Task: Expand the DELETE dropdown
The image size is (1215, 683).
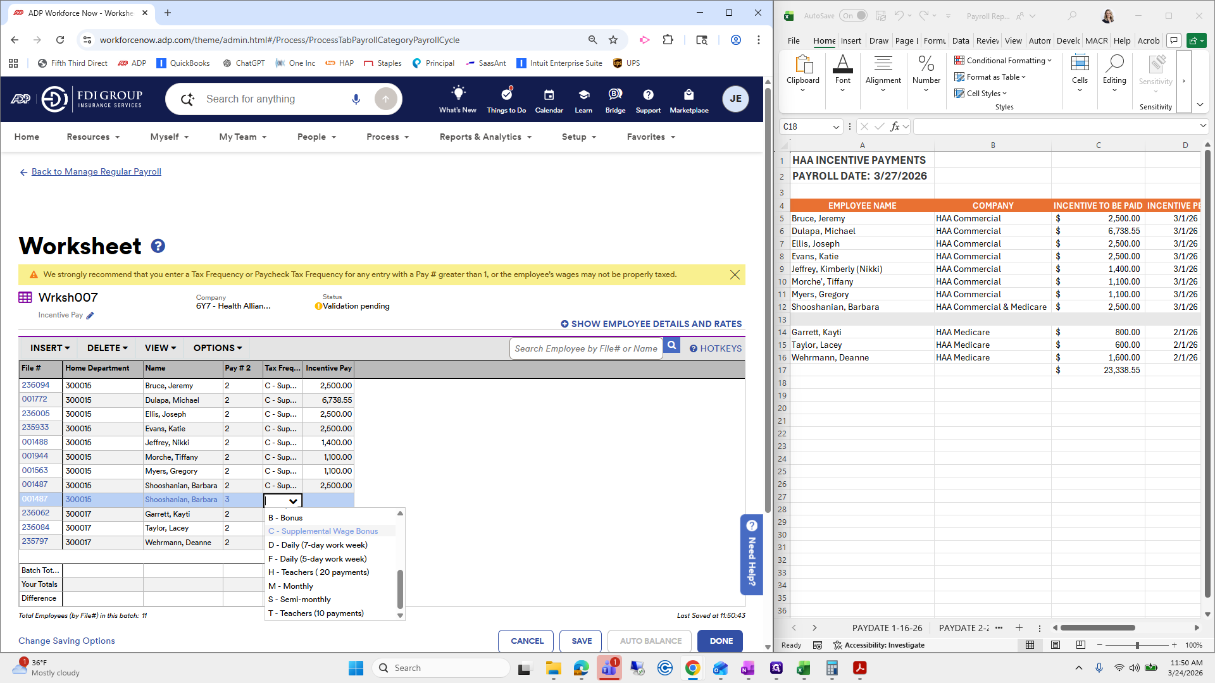Action: click(x=106, y=348)
